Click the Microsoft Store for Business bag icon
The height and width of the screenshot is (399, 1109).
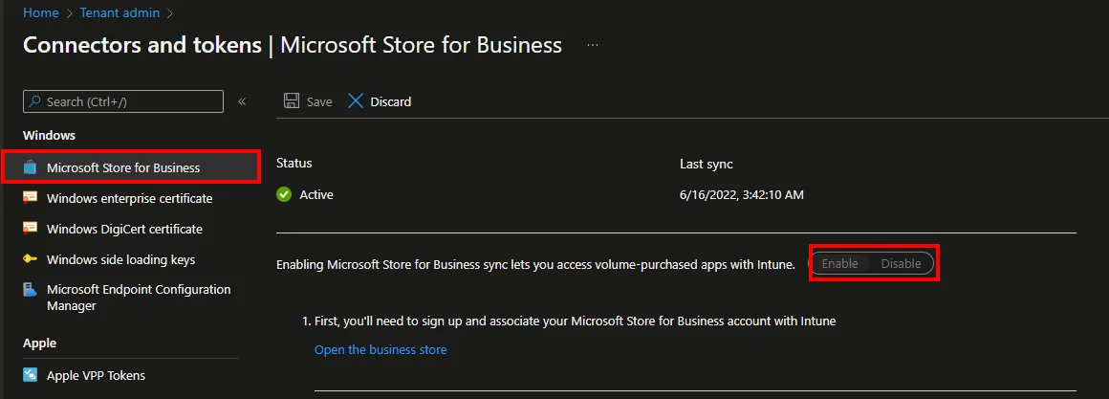pyautogui.click(x=31, y=167)
